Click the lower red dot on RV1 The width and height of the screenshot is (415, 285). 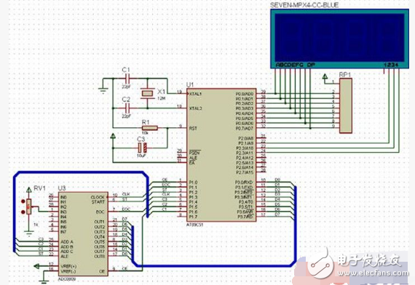tap(23, 212)
